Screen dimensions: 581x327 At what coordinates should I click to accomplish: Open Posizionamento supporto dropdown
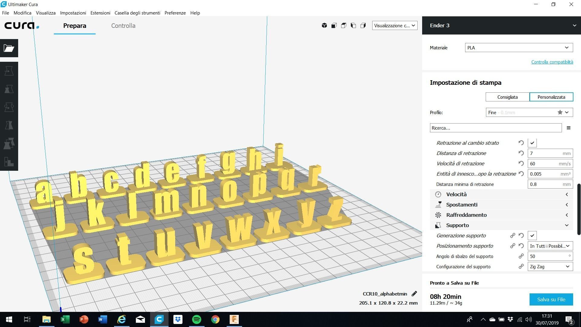(550, 246)
